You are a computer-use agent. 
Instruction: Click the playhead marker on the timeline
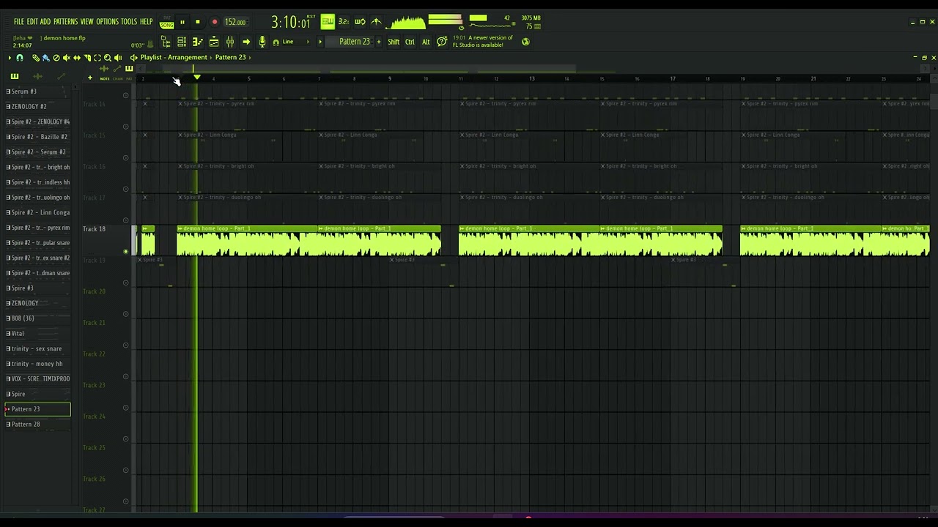pos(196,77)
